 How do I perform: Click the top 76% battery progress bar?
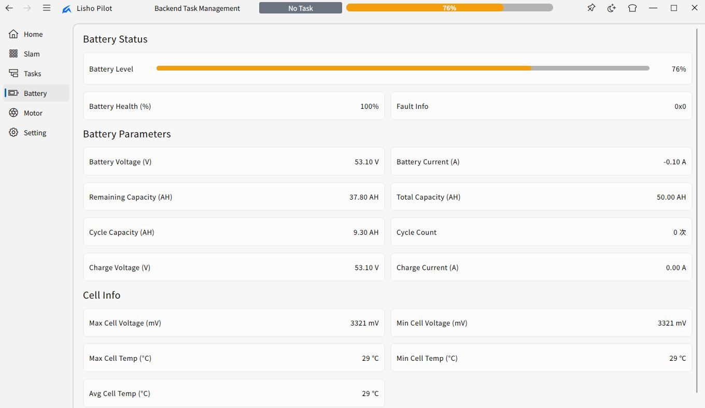click(x=449, y=8)
